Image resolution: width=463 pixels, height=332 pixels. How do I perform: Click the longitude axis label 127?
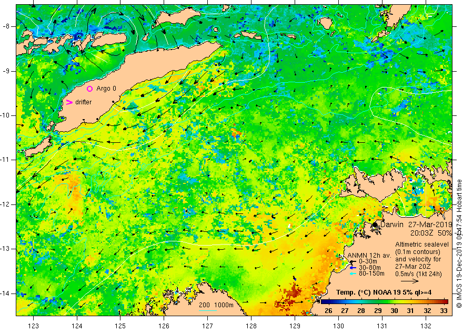208,326
